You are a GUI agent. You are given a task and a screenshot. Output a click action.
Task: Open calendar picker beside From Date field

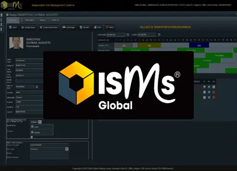128,35
